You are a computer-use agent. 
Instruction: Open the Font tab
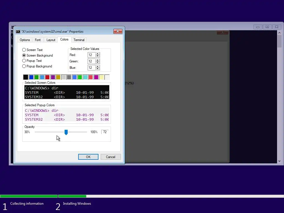pyautogui.click(x=38, y=40)
